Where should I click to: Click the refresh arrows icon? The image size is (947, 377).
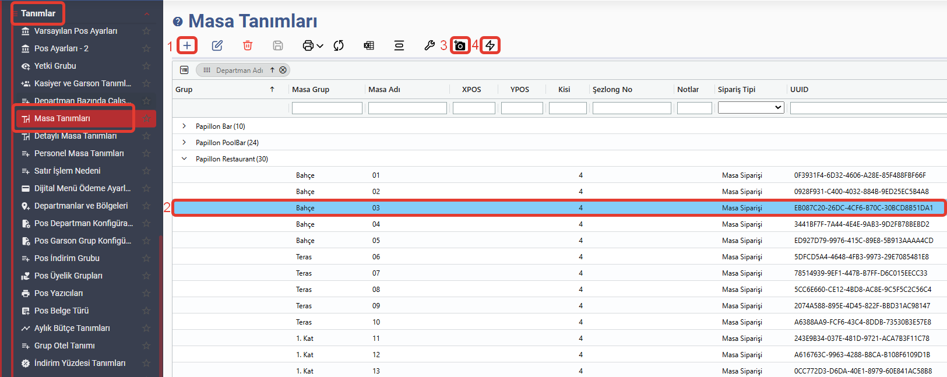[x=339, y=45]
